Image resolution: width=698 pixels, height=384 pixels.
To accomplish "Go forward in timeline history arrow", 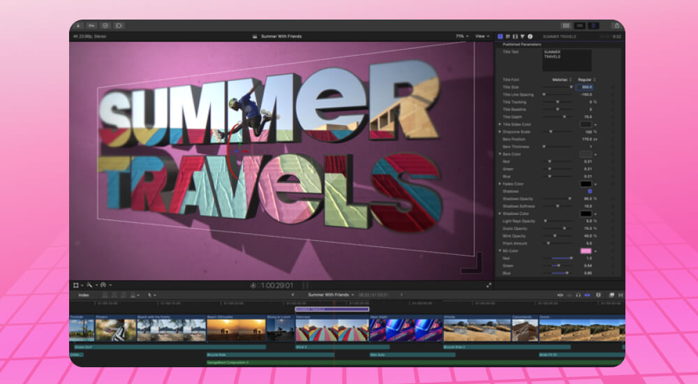I will click(401, 295).
